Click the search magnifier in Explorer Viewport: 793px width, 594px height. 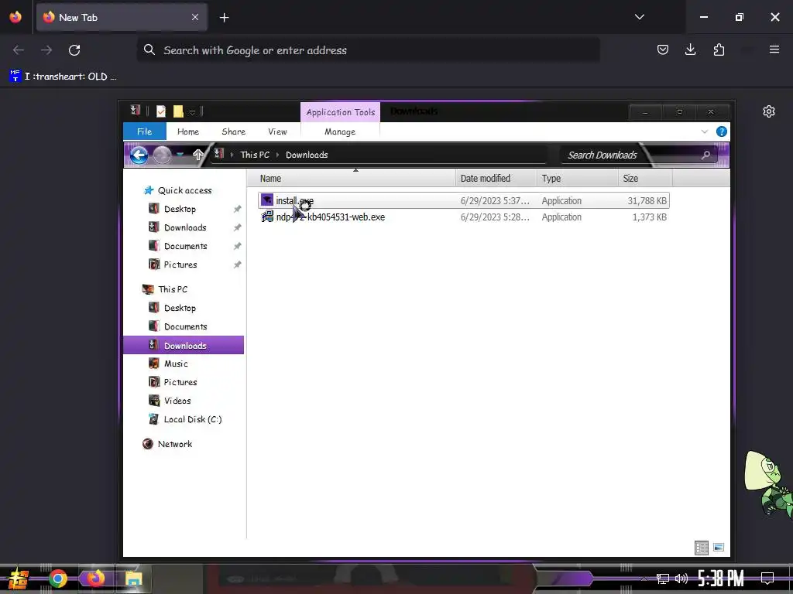pos(706,155)
